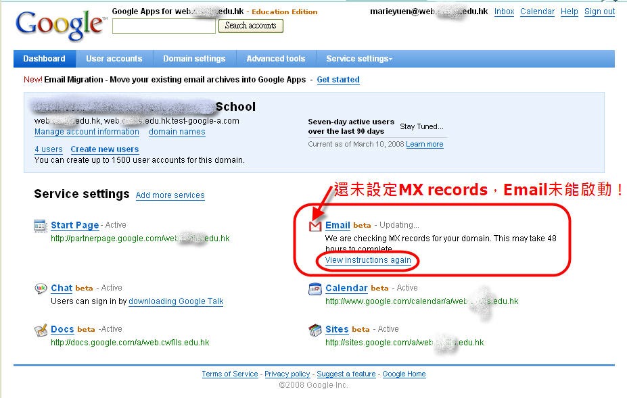Open the Sites service link
The width and height of the screenshot is (627, 398).
point(337,330)
